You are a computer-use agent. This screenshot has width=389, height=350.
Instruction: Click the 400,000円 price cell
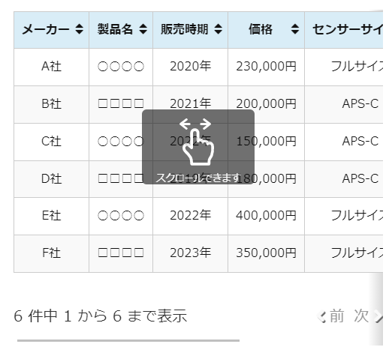tap(266, 216)
